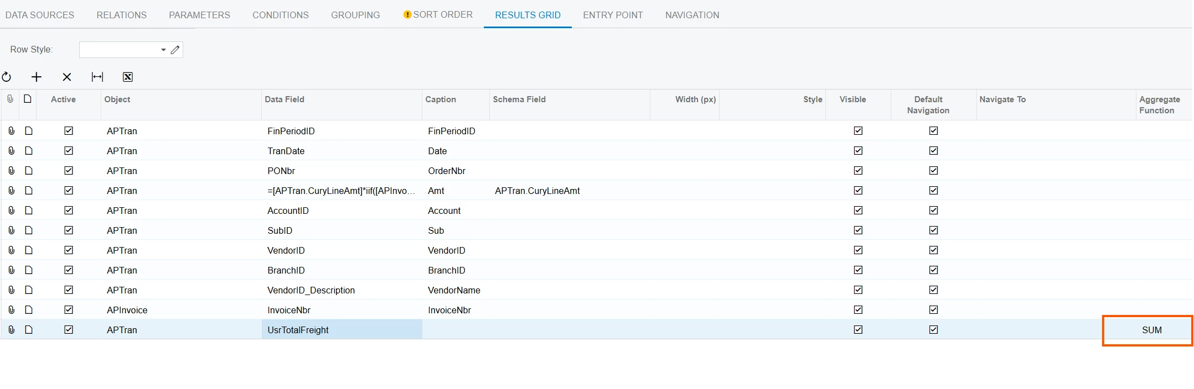Open note for the AccountID row
This screenshot has width=1194, height=389.
29,211
